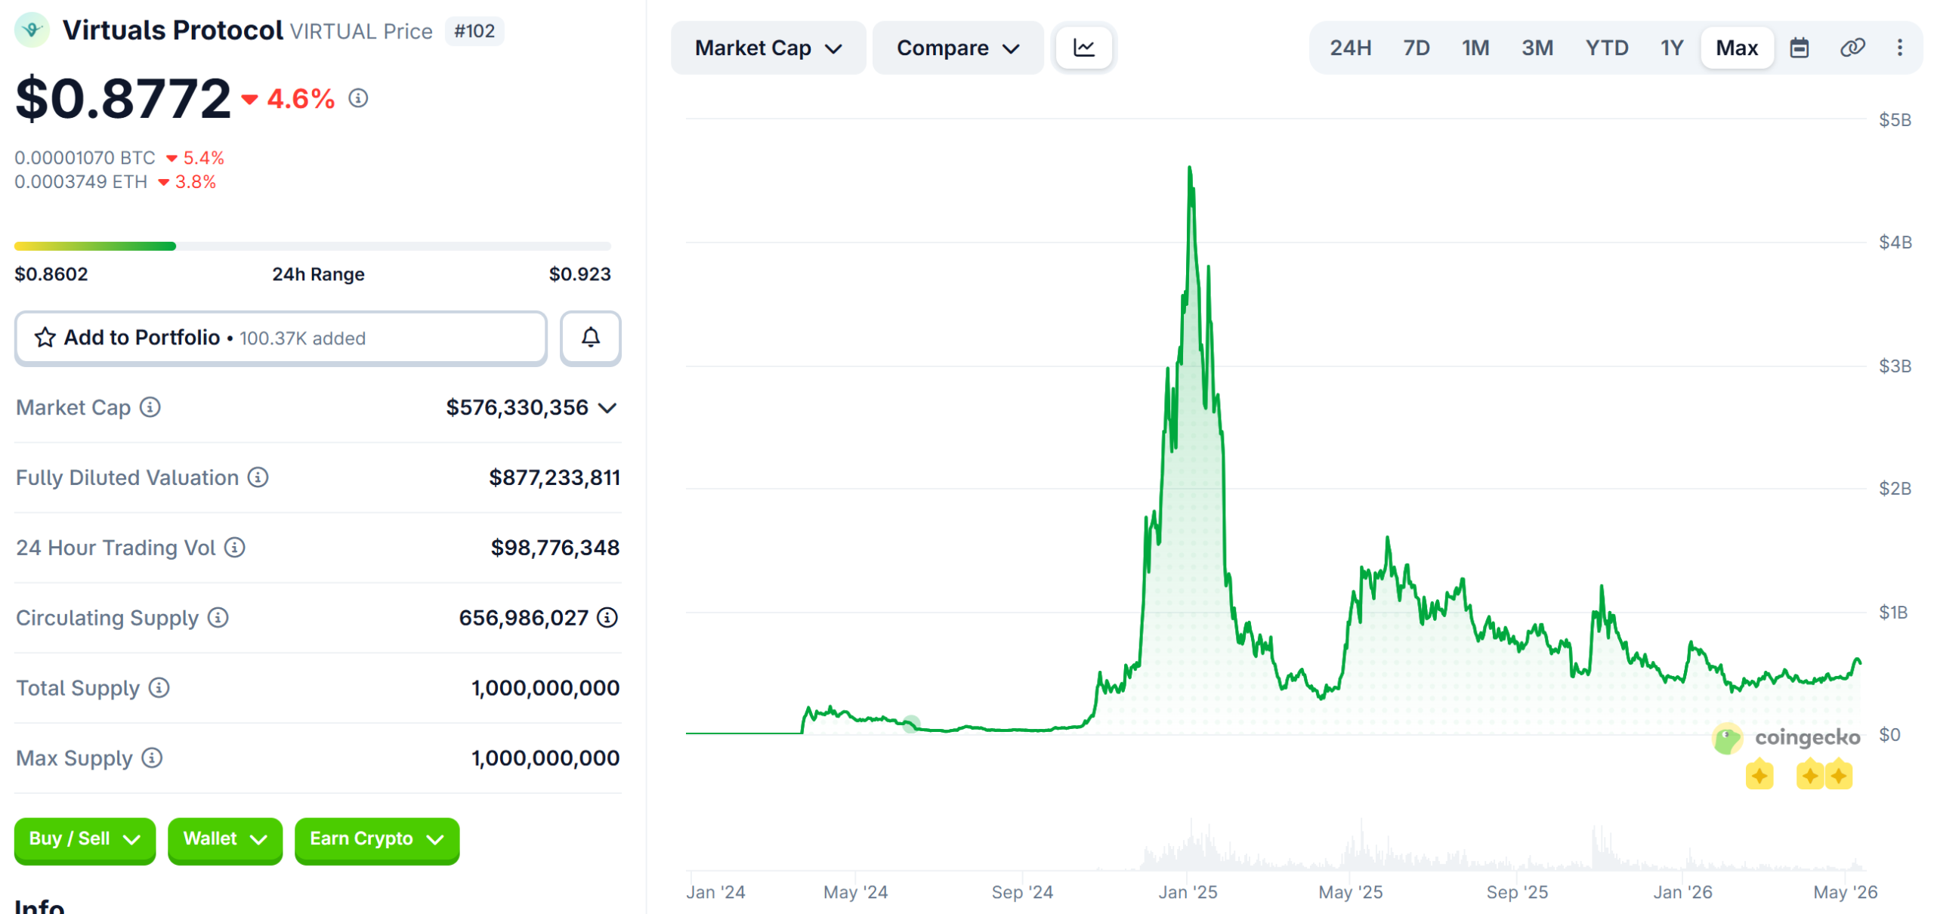
Task: Click the green dot marker on chart line
Action: (x=911, y=723)
